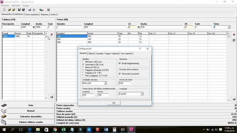
Task: Click the Tableros Descripción input field
Action: 11,27
